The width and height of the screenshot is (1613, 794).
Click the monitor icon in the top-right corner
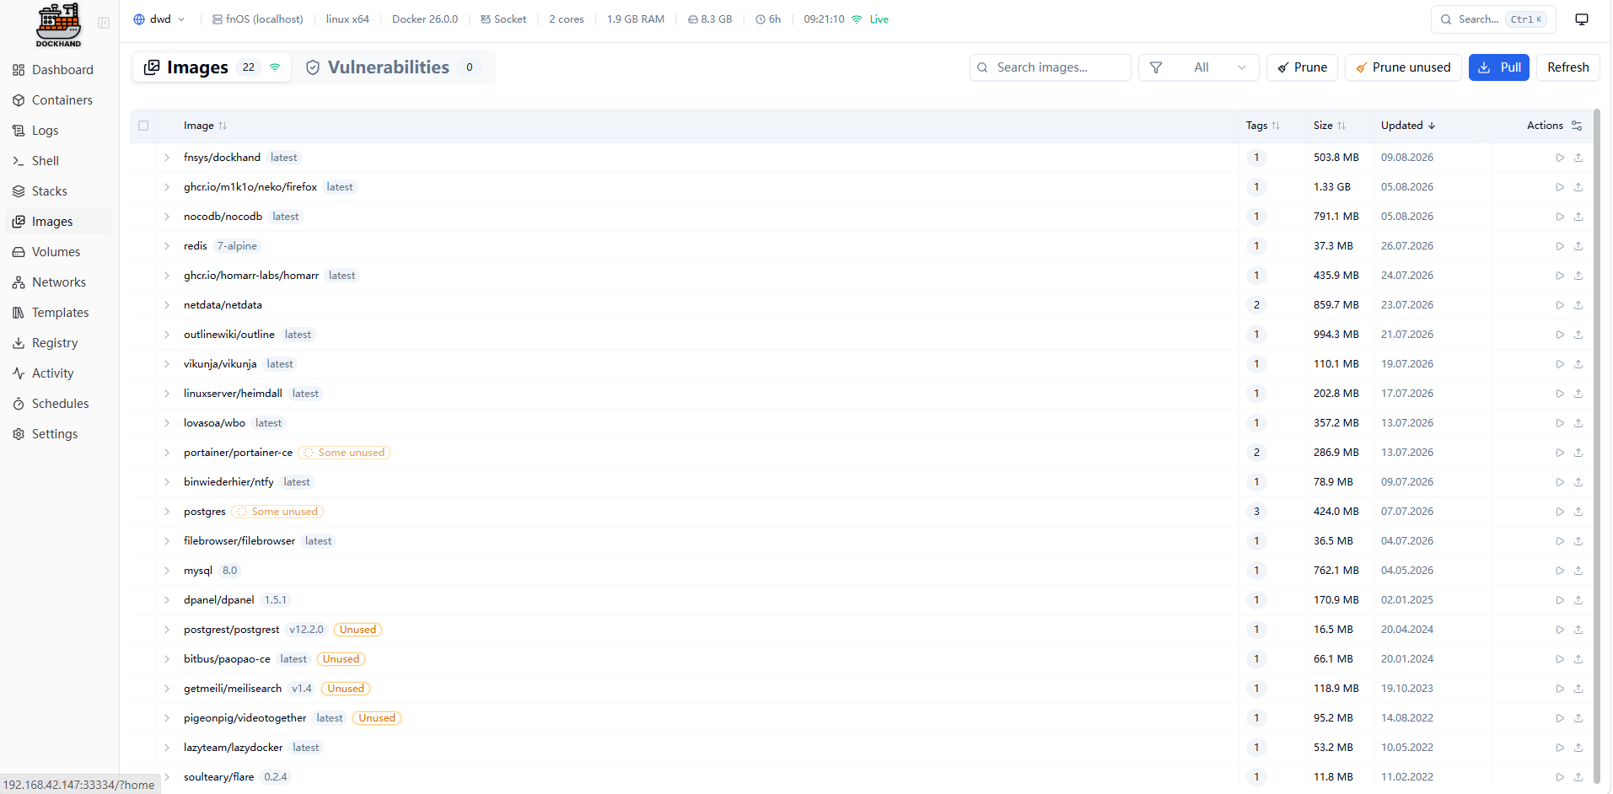1582,19
